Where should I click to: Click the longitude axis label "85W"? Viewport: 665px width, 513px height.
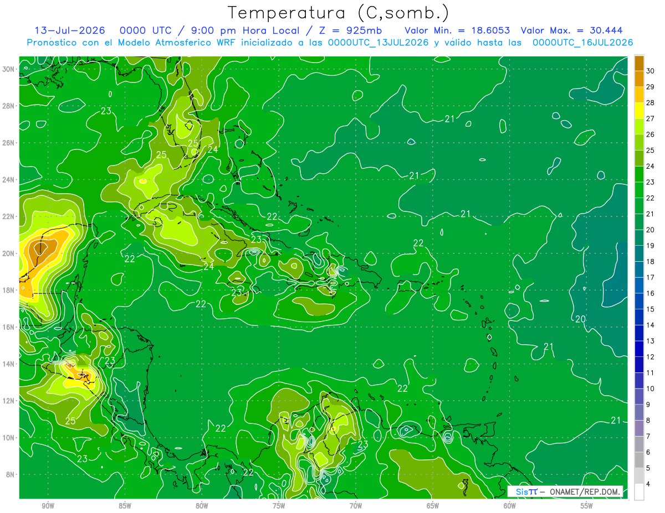coord(125,506)
